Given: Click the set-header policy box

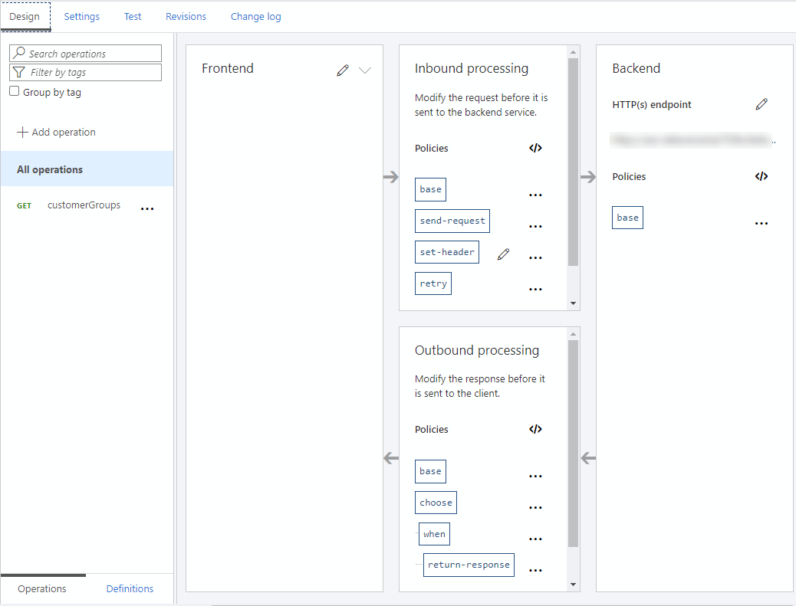Looking at the screenshot, I should [447, 252].
